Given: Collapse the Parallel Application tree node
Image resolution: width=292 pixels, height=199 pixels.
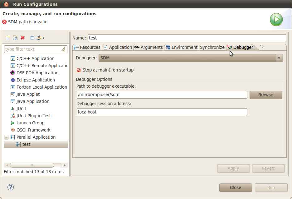Looking at the screenshot, I should click(6, 137).
